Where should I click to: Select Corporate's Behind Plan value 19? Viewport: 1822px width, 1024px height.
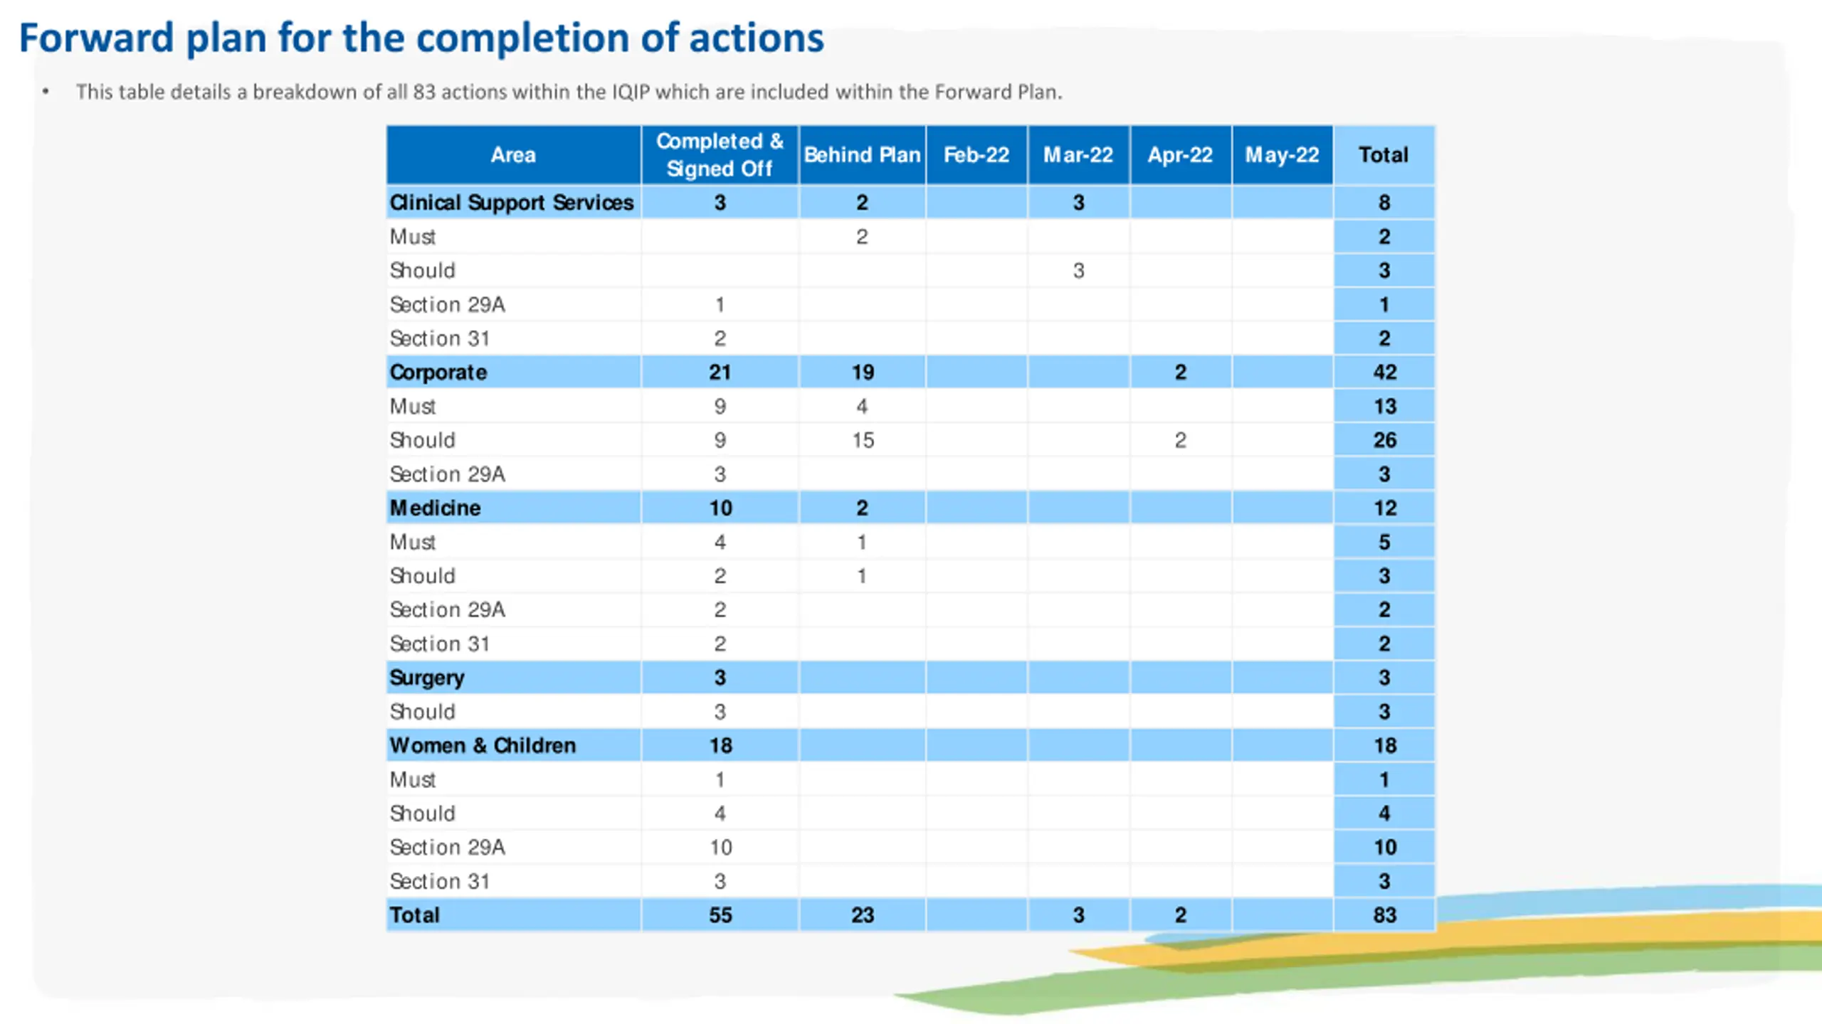[x=863, y=372]
